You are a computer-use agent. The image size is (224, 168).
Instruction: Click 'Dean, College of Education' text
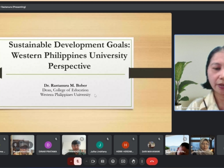coord(65,90)
